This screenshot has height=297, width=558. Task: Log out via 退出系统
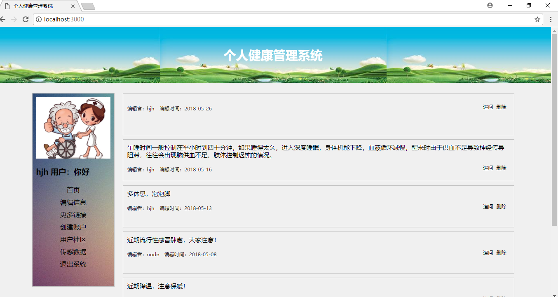tap(73, 264)
